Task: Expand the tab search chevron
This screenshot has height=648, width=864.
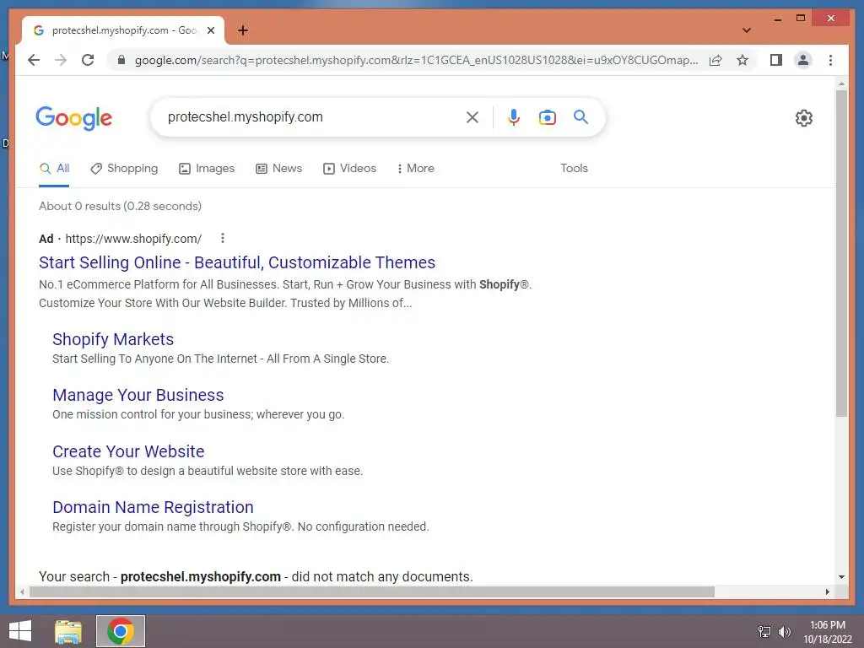Action: tap(746, 30)
